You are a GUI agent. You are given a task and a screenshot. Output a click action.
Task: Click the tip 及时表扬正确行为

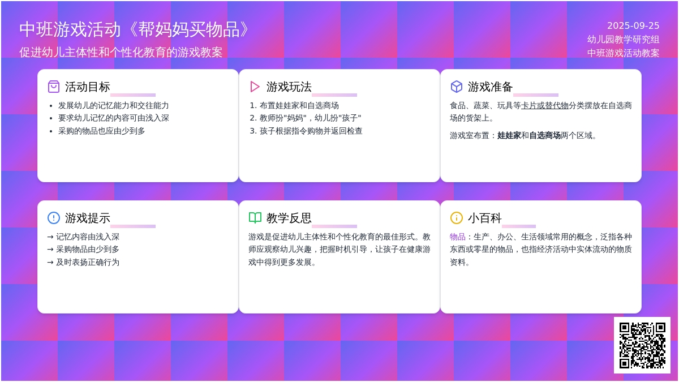point(87,262)
